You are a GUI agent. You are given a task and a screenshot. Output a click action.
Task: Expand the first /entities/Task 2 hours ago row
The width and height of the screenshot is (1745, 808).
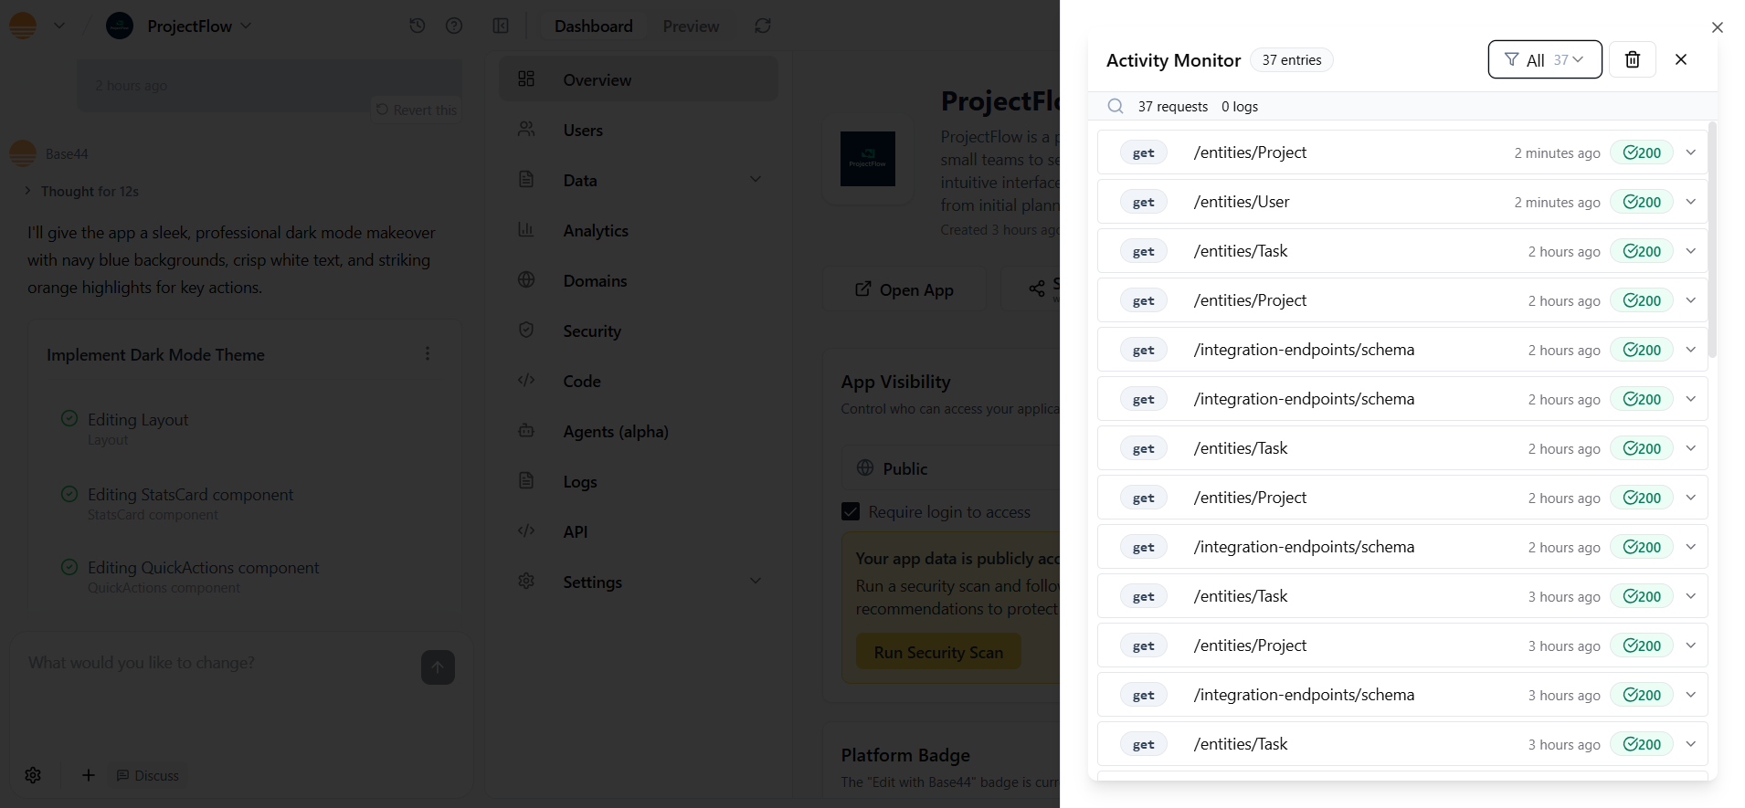1402,251
